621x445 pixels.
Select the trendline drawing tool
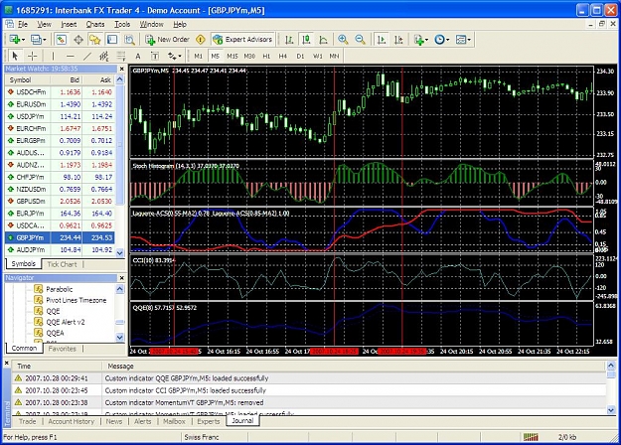pos(87,57)
